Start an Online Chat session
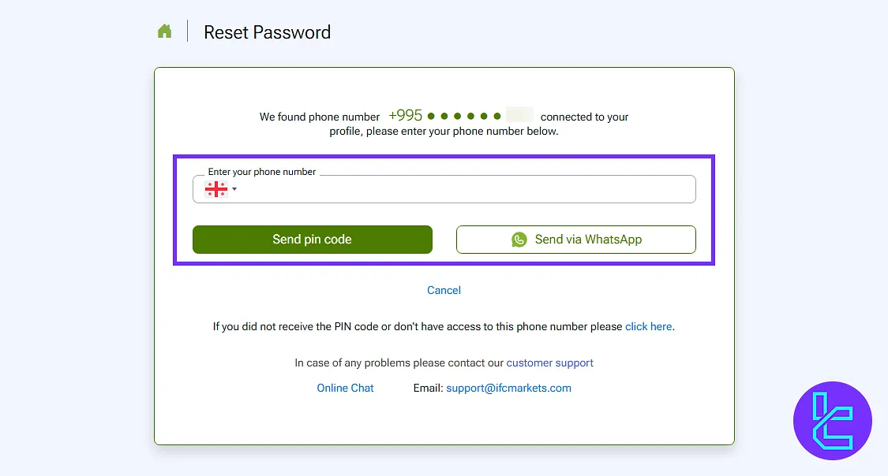The image size is (888, 476). [x=345, y=388]
